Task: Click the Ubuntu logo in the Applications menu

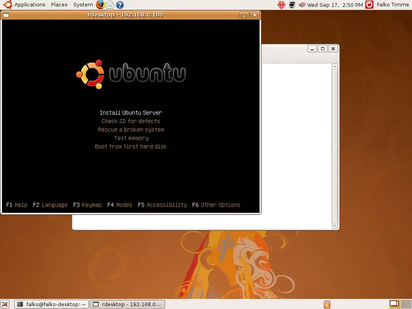Action: coord(8,5)
